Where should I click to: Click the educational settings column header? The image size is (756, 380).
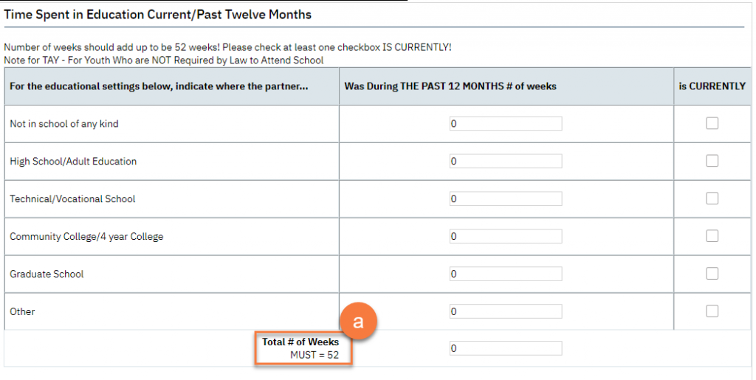point(159,86)
